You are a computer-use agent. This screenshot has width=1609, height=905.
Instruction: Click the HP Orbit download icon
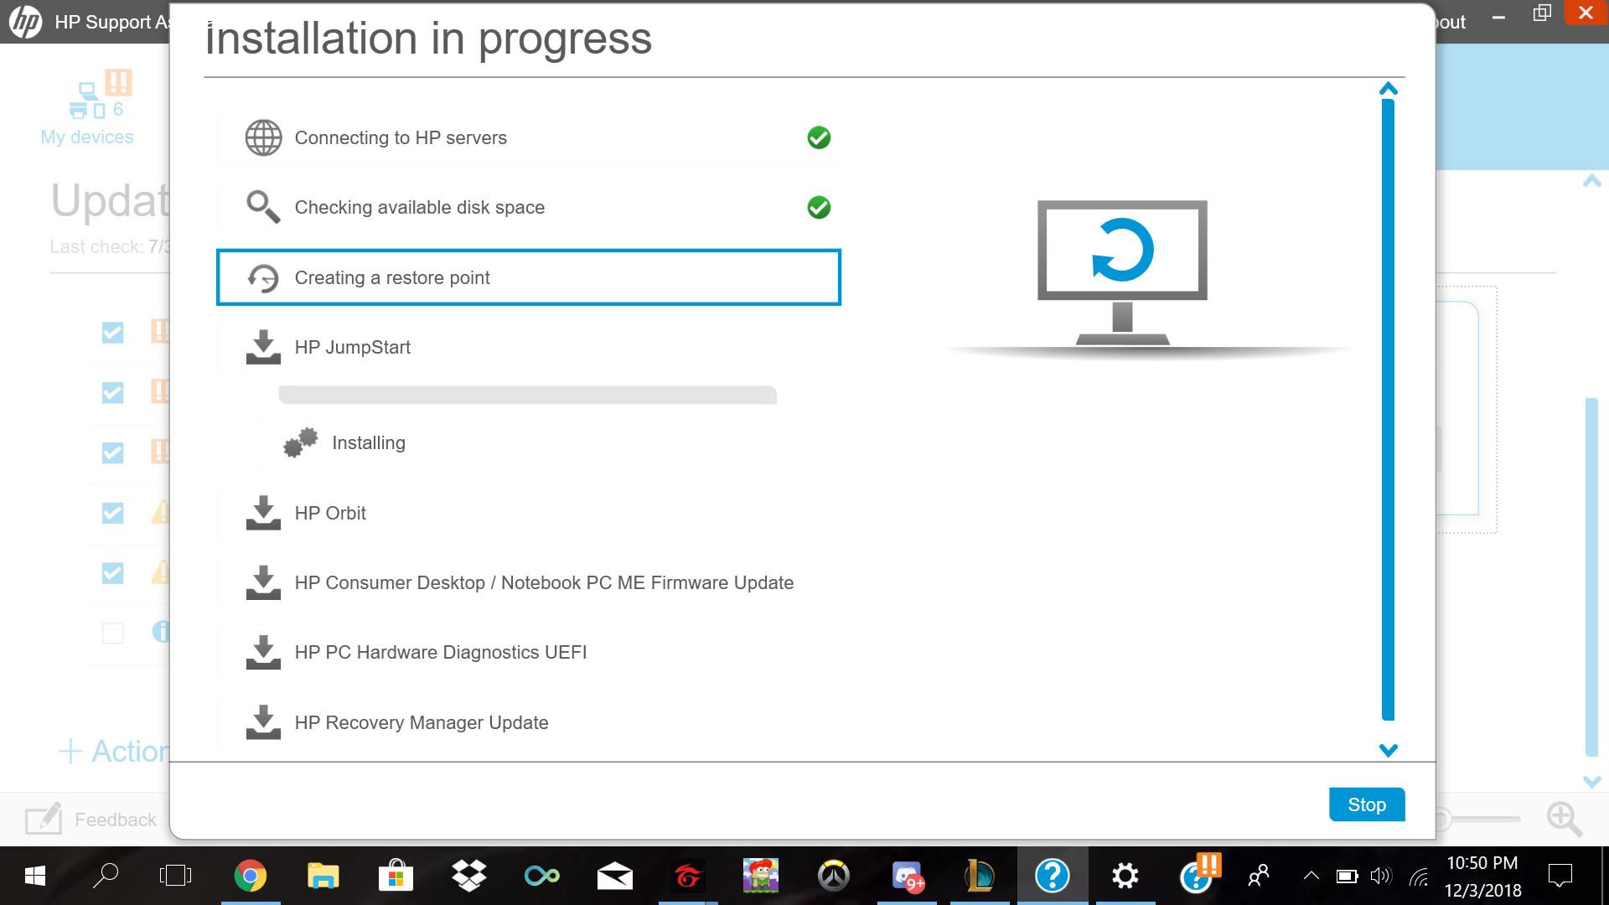pos(263,513)
